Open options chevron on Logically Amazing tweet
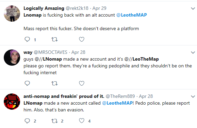This screenshot has height=128, width=197. (193, 8)
